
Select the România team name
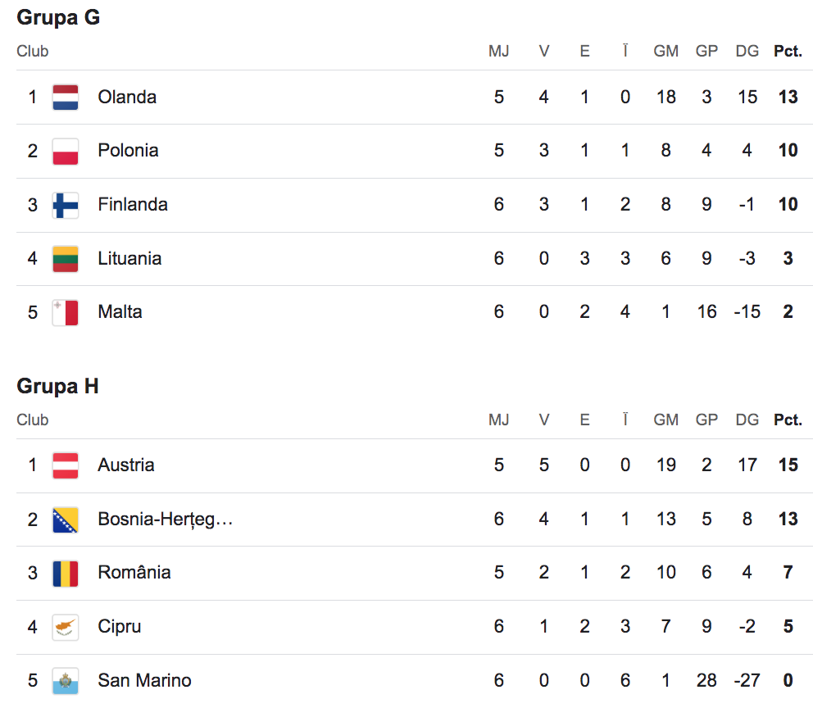pyautogui.click(x=134, y=572)
